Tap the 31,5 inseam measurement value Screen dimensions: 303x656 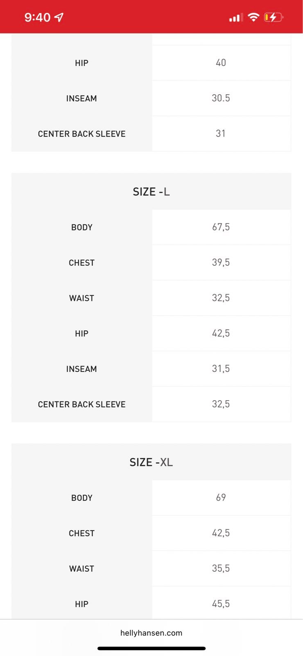(221, 369)
